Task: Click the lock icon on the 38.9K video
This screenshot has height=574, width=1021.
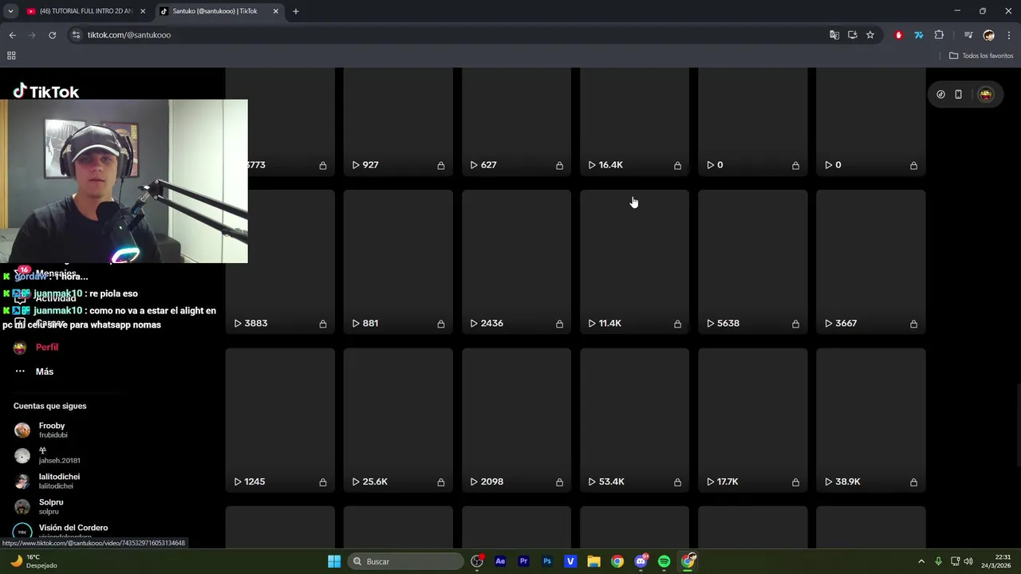Action: [913, 482]
